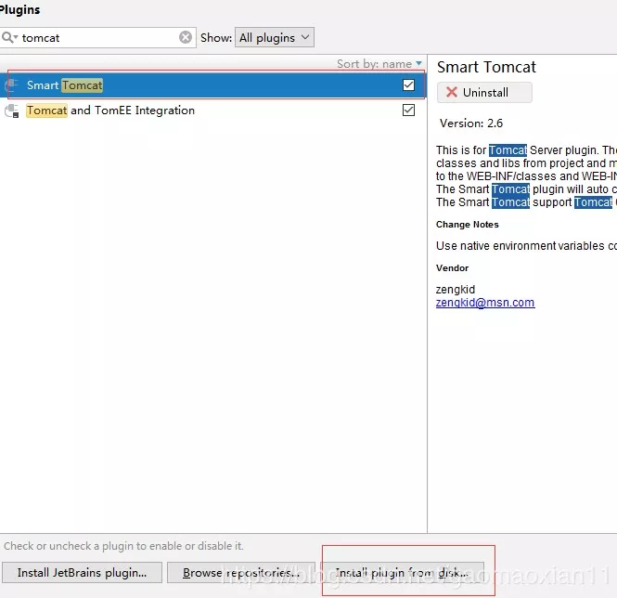Screen dimensions: 617x598
Task: Click the Vendor heading
Action: pyautogui.click(x=452, y=268)
